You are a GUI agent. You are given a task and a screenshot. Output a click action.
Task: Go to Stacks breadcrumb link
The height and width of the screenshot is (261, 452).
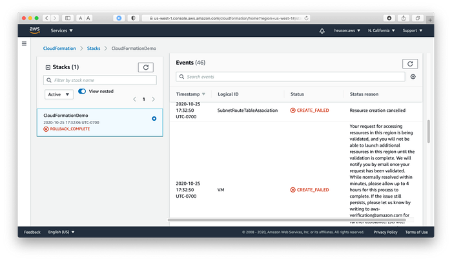click(x=94, y=48)
